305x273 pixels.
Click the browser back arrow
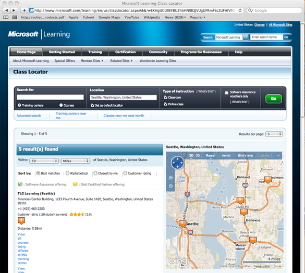click(6, 10)
